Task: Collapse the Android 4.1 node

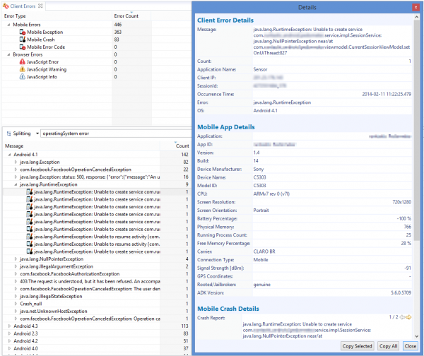Action: 9,155
